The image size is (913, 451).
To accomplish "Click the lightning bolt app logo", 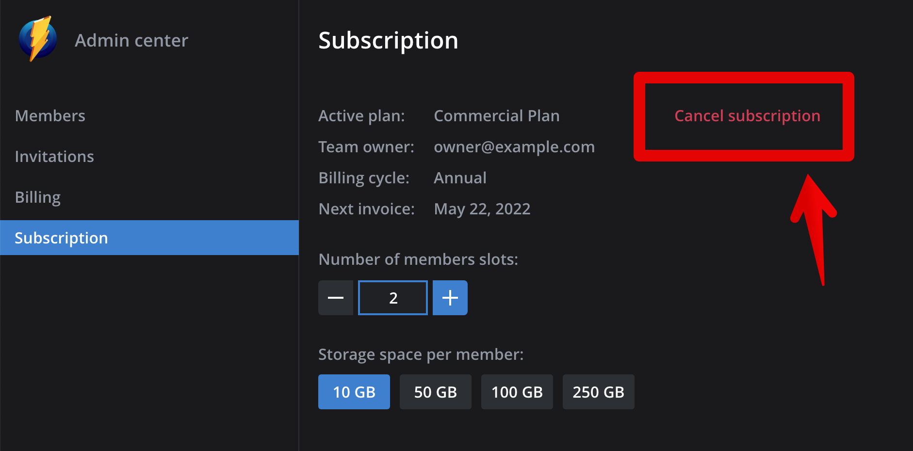I will point(38,39).
